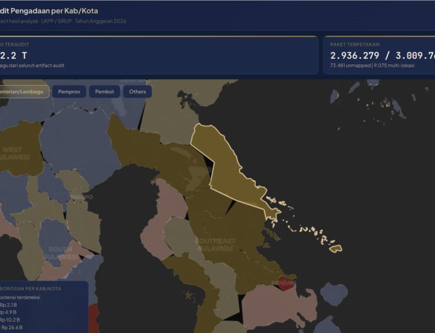Choose the Pemkot filter chip
The width and height of the screenshot is (435, 333).
(x=104, y=91)
